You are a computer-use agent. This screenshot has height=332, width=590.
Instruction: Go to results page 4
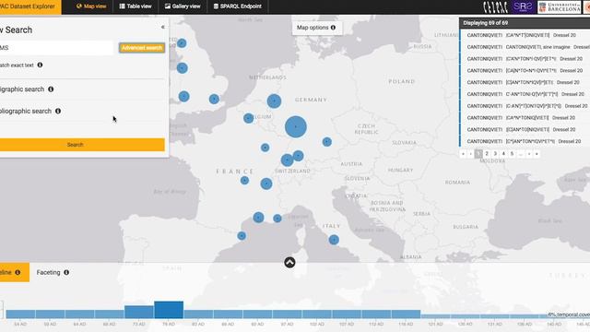click(x=503, y=154)
